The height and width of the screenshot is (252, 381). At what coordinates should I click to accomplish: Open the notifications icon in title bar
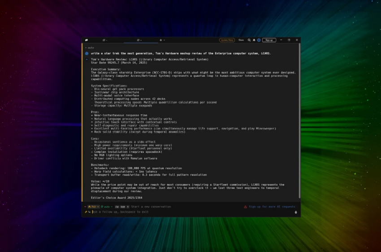[254, 40]
